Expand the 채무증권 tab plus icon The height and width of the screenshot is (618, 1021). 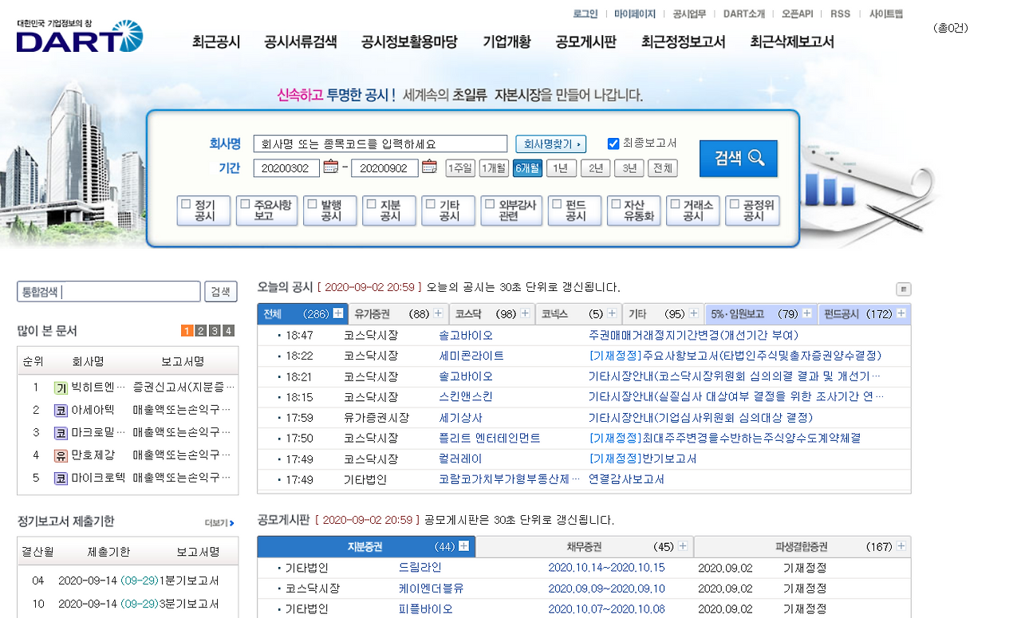click(683, 546)
